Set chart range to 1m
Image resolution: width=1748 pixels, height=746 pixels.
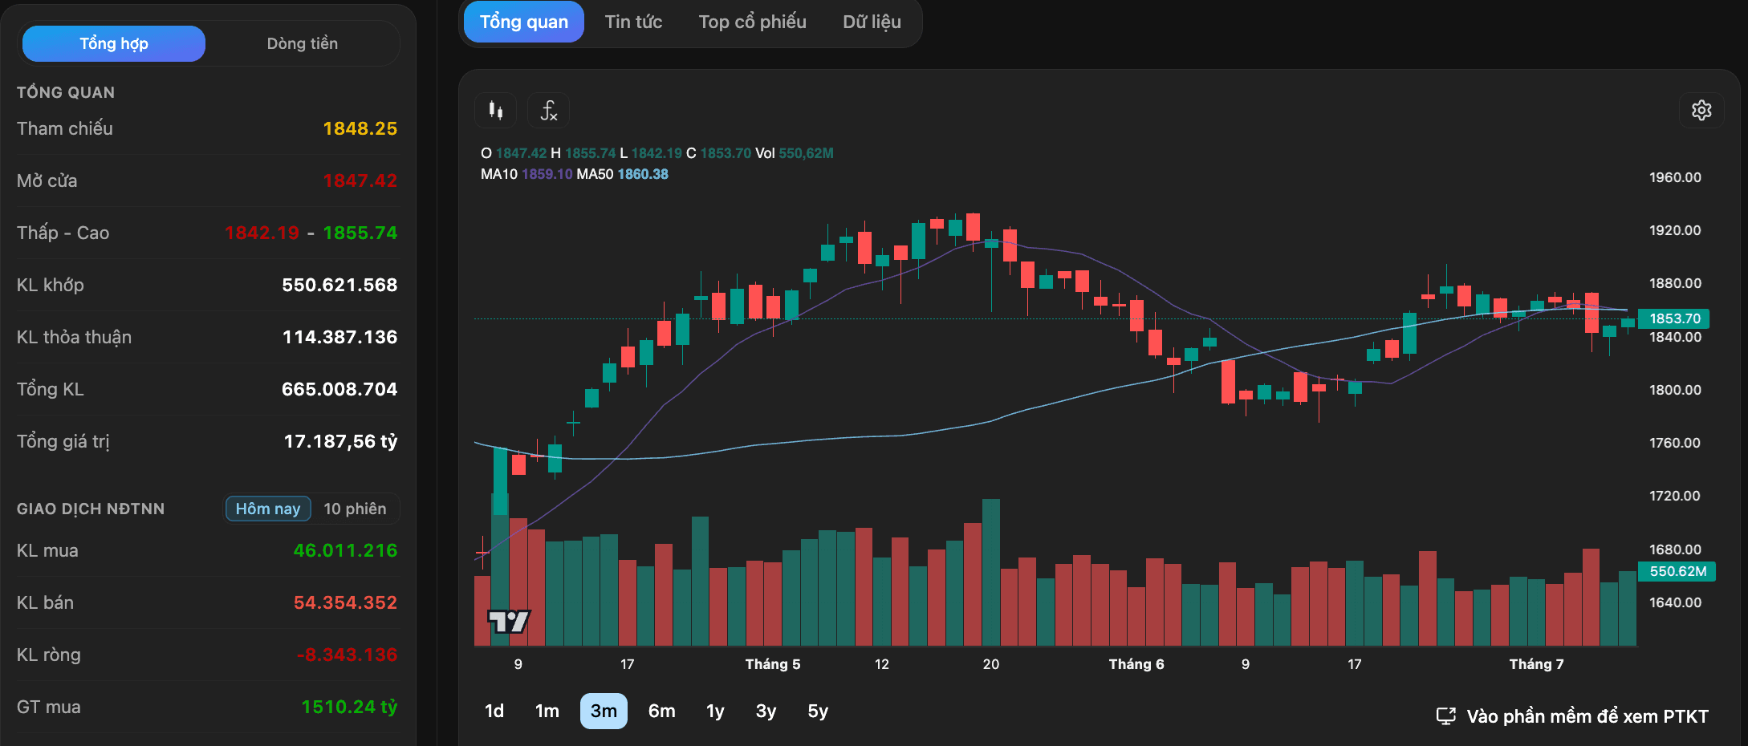point(547,712)
